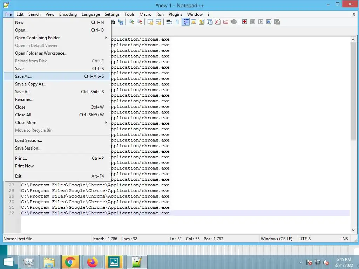Open Google Chrome from the taskbar

[x=70, y=262]
